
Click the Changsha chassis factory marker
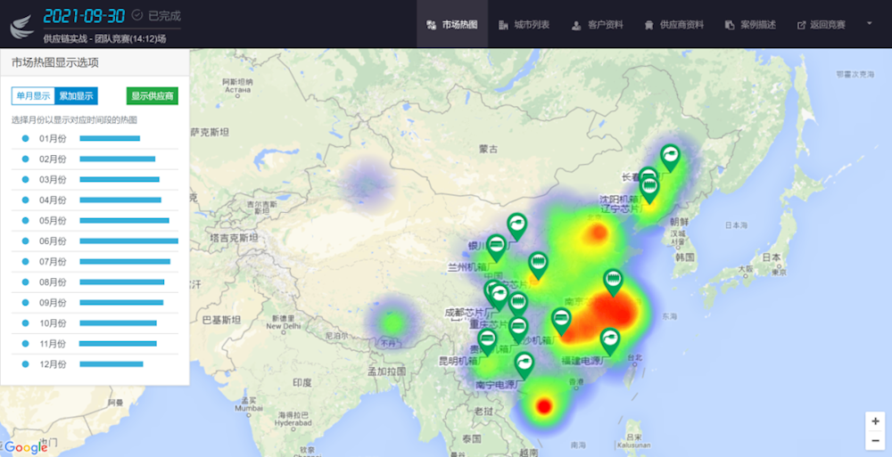tap(518, 327)
